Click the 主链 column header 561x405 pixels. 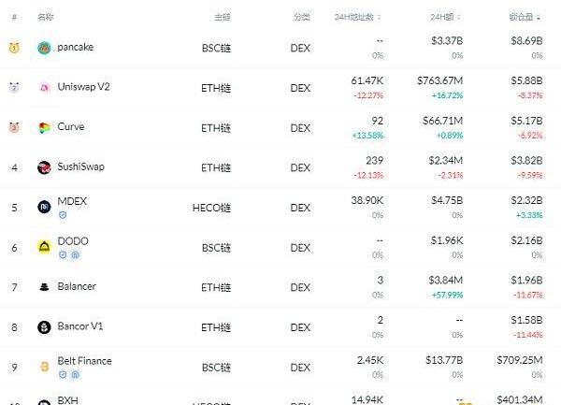pos(222,18)
